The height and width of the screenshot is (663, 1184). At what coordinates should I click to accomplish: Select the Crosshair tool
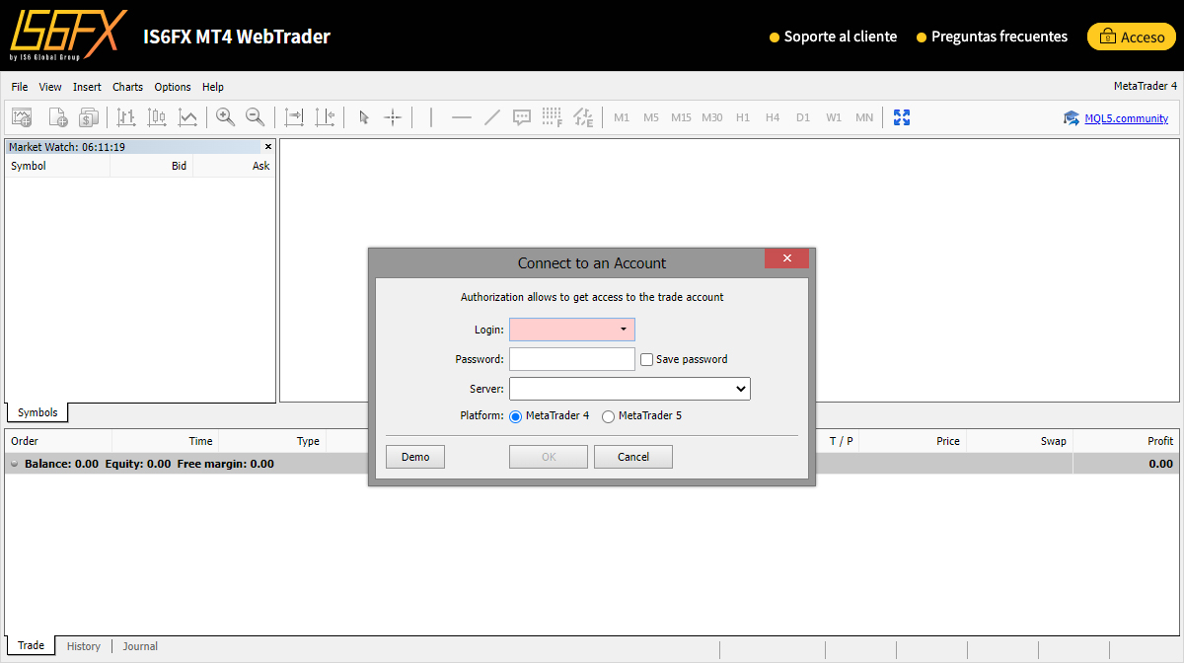pos(393,117)
